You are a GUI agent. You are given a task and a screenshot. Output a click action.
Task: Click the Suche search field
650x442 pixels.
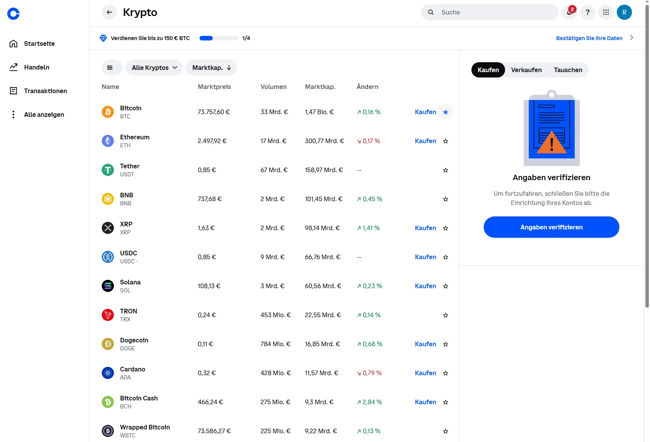[490, 12]
